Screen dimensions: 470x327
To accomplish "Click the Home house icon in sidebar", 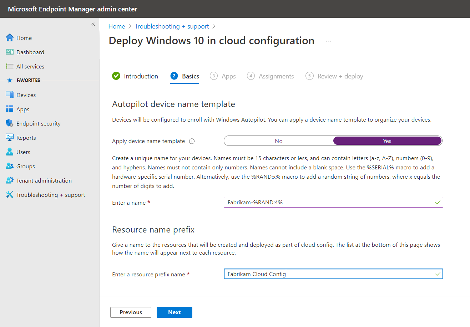I will [x=10, y=38].
